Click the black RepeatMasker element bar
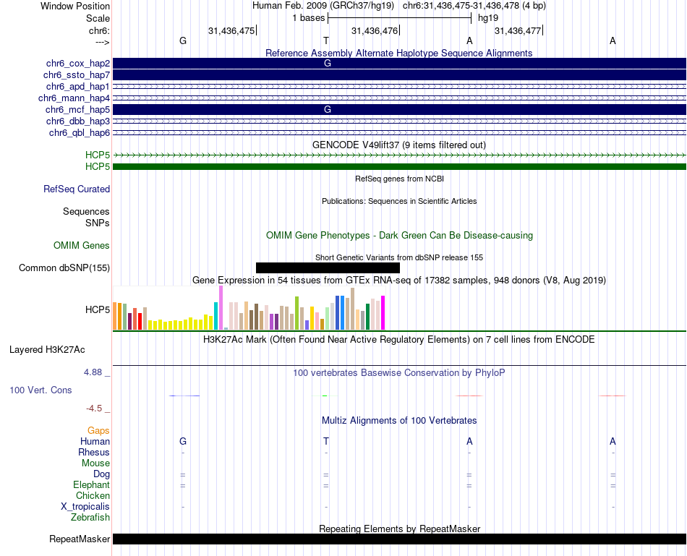Screen dimensions: 687x556 400,539
